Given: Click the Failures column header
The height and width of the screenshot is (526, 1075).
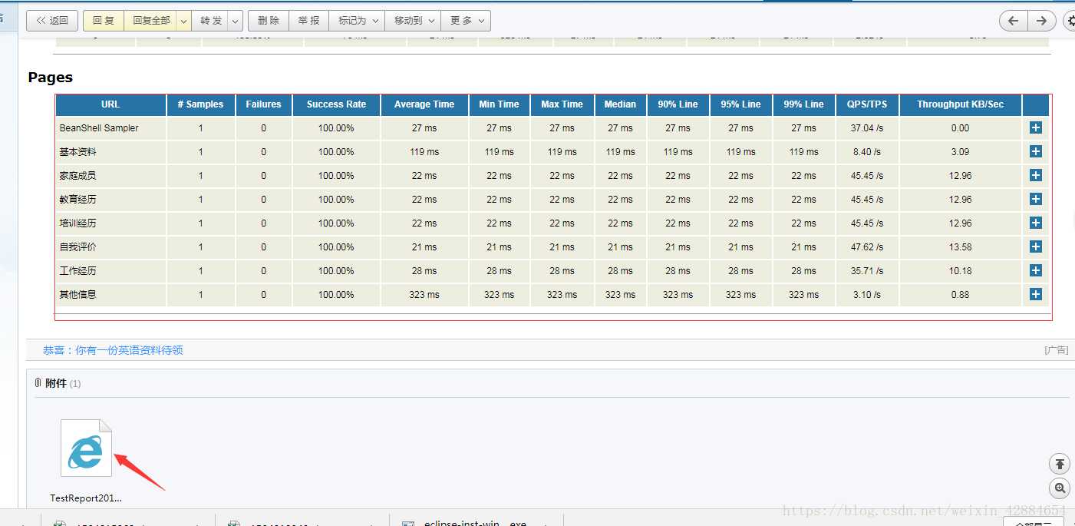Looking at the screenshot, I should pyautogui.click(x=263, y=104).
